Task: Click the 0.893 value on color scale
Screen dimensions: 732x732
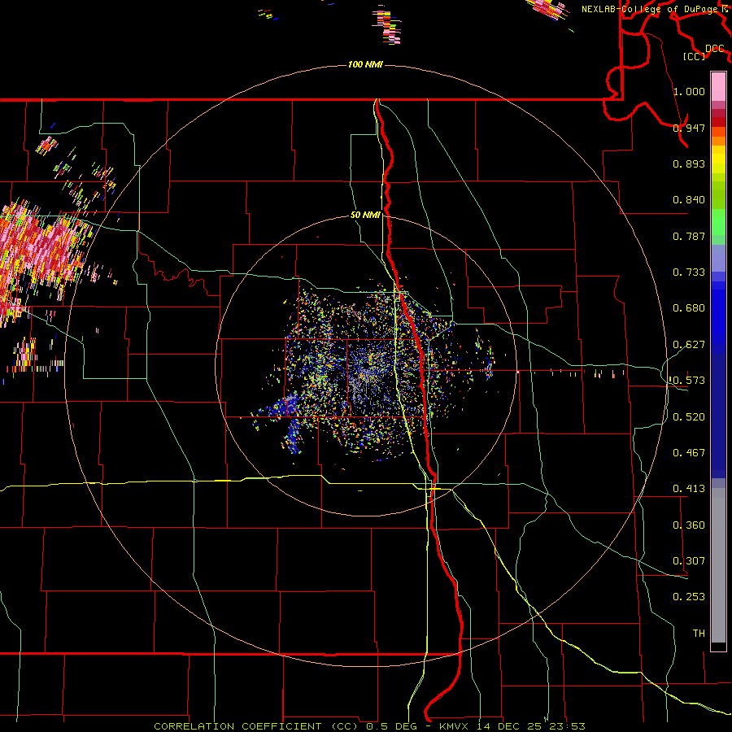Action: 689,163
